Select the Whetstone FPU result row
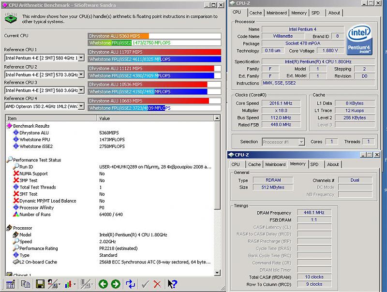This screenshot has width=387, height=292. [110, 140]
